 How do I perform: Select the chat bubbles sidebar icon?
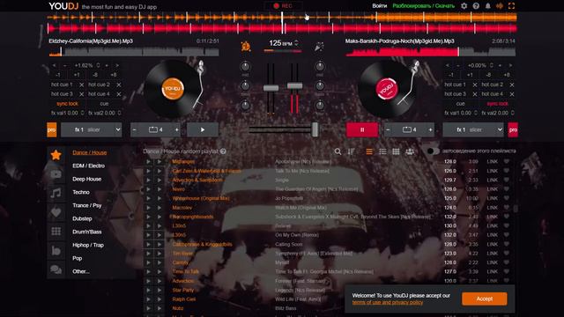[x=56, y=269]
